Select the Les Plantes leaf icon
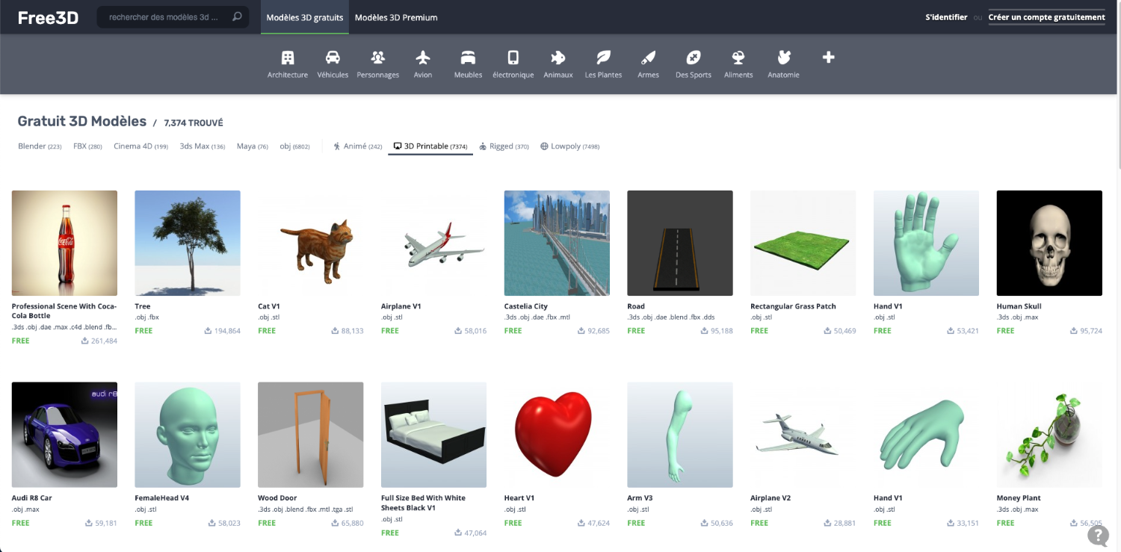This screenshot has width=1121, height=552. [x=603, y=58]
